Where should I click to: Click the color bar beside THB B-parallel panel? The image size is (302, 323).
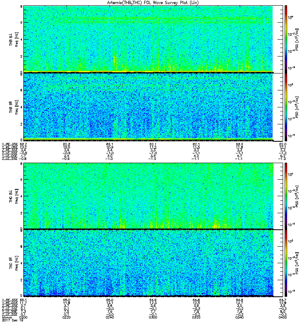(x=286, y=107)
